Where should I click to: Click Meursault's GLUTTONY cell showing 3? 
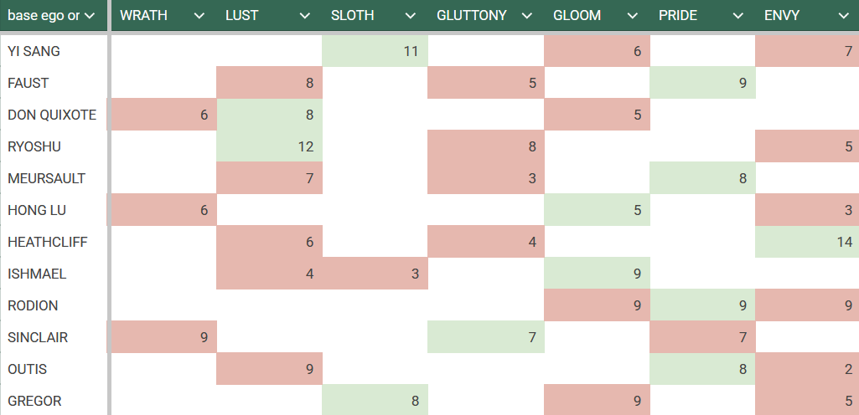click(486, 178)
